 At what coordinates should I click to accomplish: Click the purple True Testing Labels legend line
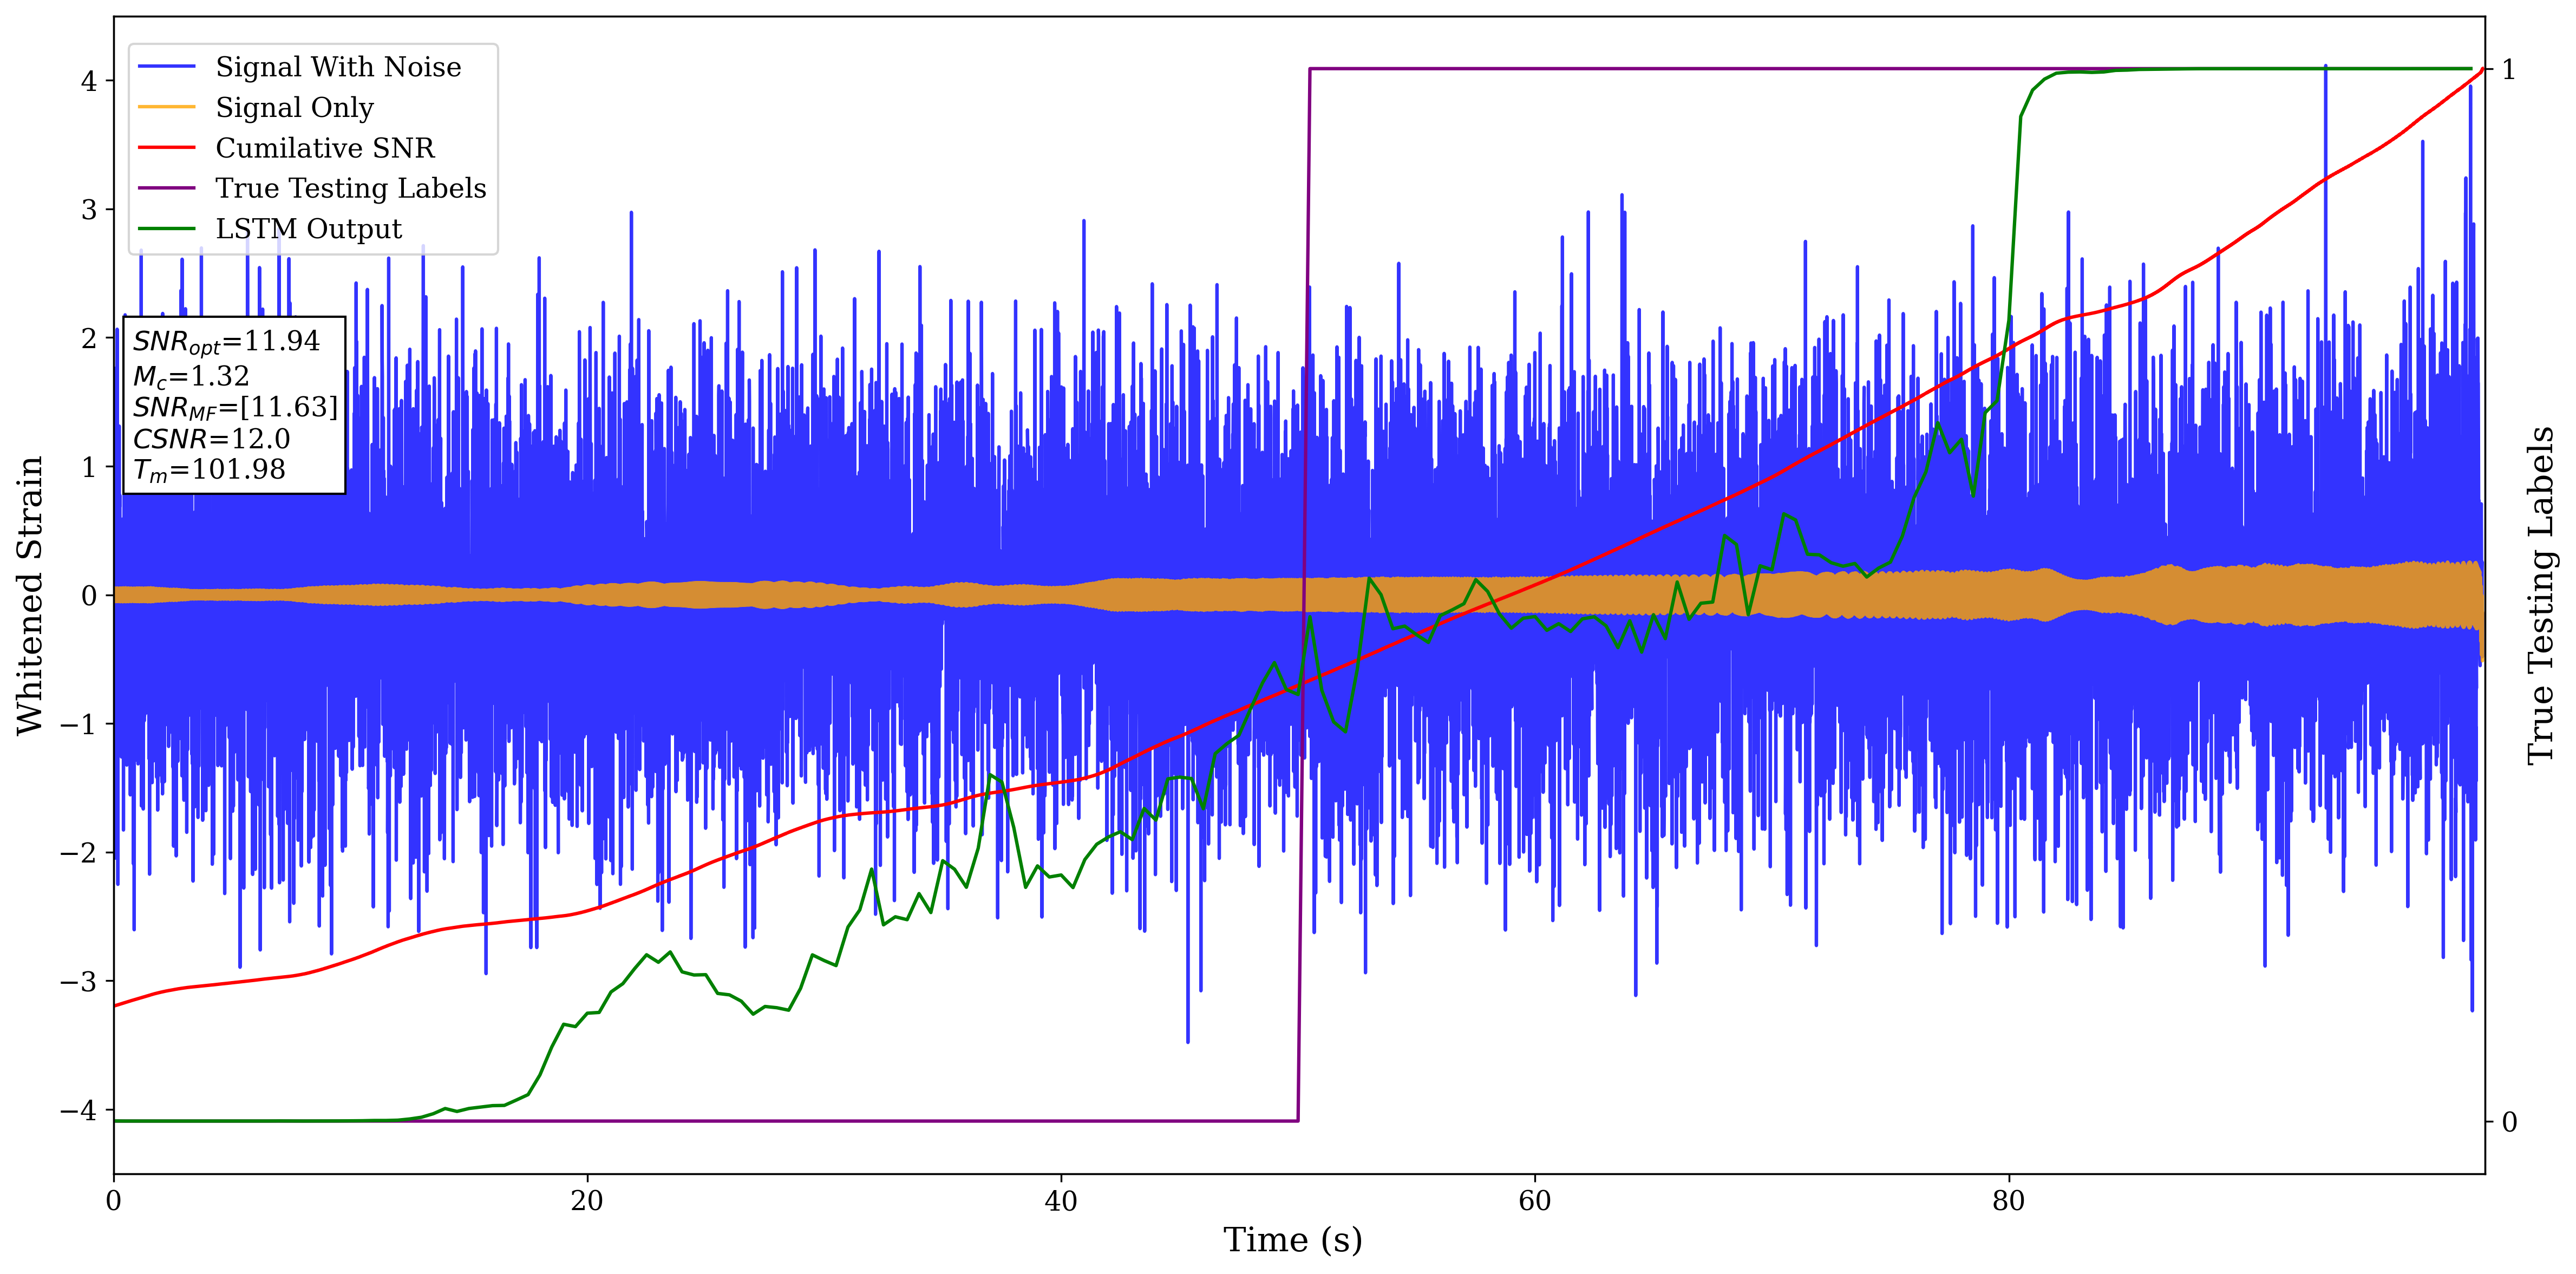coord(166,188)
